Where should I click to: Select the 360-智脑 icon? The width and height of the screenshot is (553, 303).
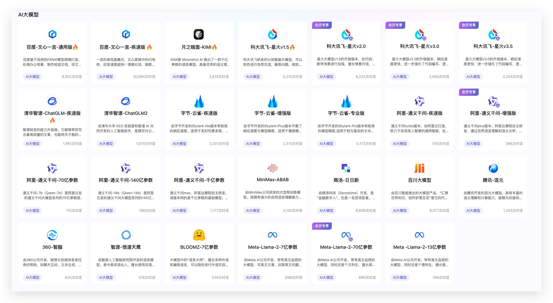[x=52, y=235]
